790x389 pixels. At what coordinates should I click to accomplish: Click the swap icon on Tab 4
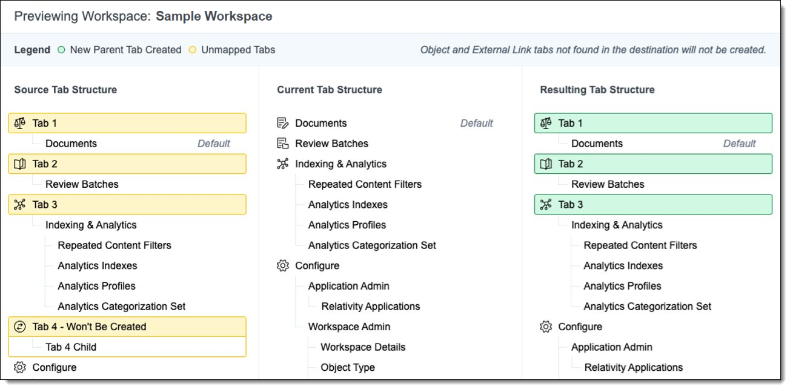[20, 327]
